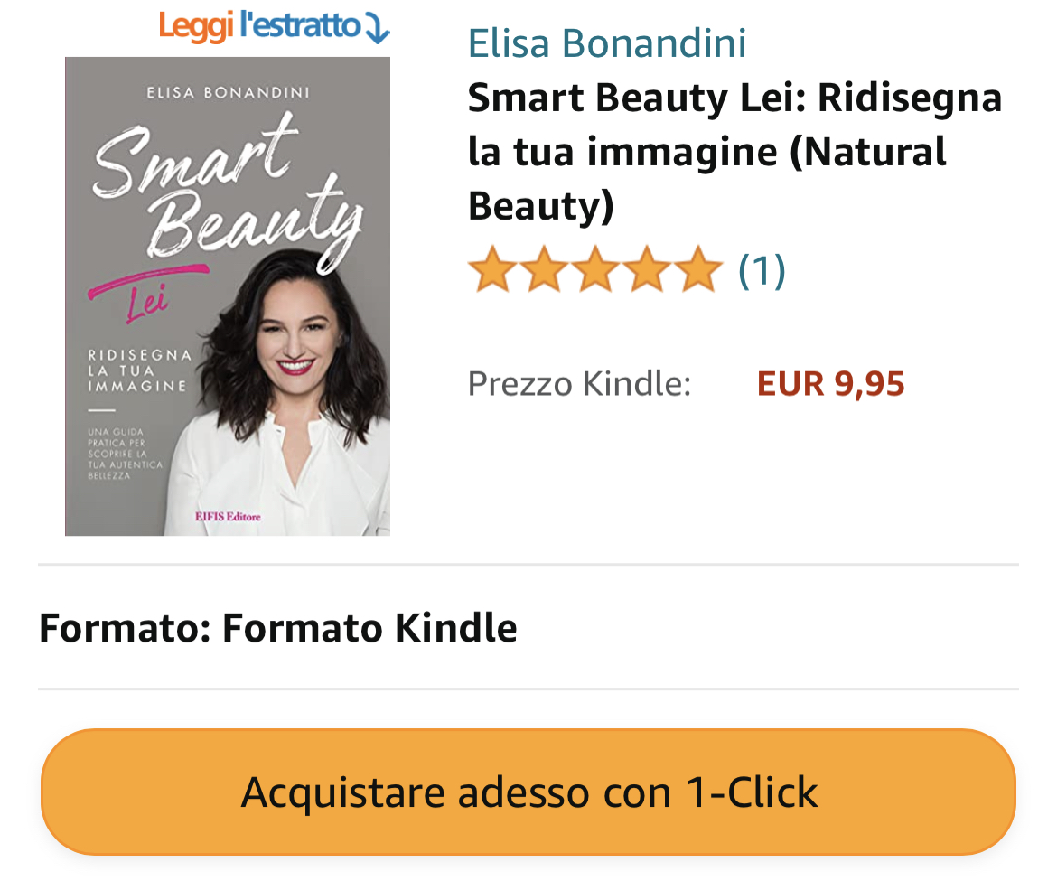Image resolution: width=1057 pixels, height=881 pixels.
Task: Open the (1) customer review count
Action: [x=762, y=271]
